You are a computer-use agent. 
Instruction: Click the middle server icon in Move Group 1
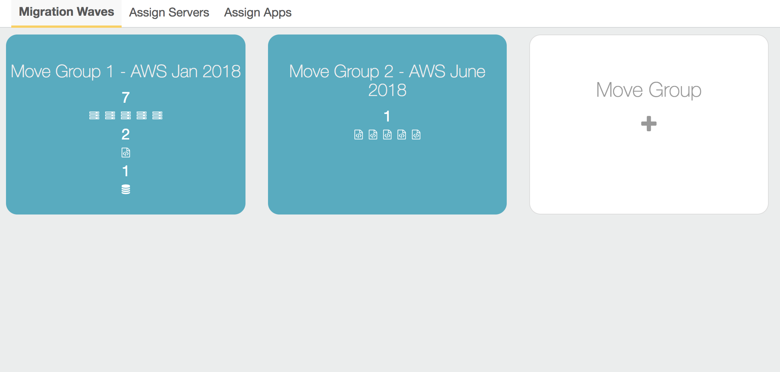pyautogui.click(x=126, y=115)
